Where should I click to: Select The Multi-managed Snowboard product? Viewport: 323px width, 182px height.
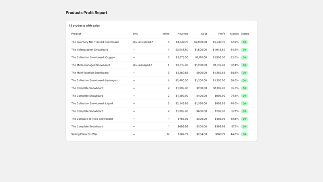[x=90, y=65]
